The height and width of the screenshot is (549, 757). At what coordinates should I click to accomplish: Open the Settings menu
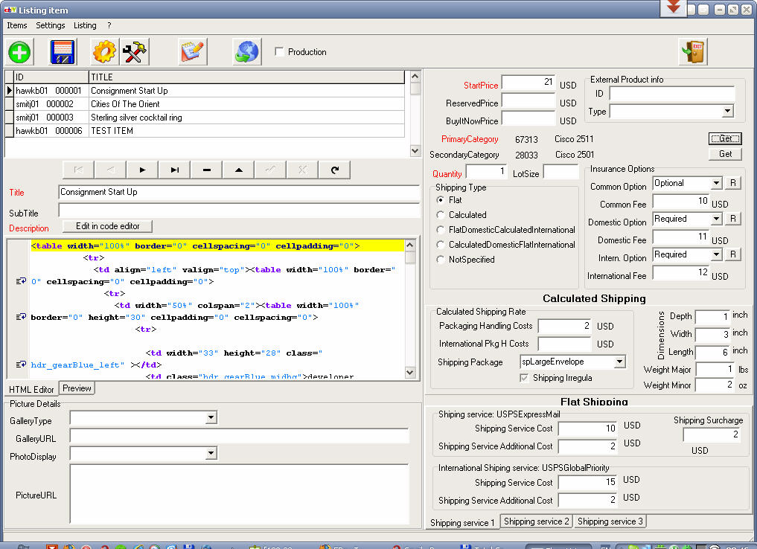click(x=51, y=25)
